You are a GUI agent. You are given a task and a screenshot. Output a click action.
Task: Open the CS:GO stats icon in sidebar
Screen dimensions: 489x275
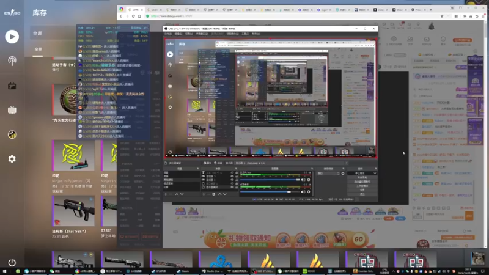point(12,134)
